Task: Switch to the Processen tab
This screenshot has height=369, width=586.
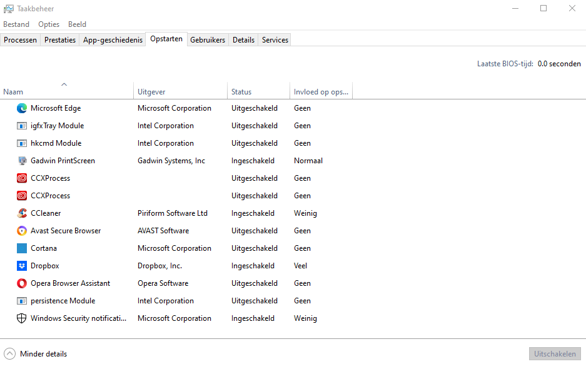Action: tap(20, 40)
